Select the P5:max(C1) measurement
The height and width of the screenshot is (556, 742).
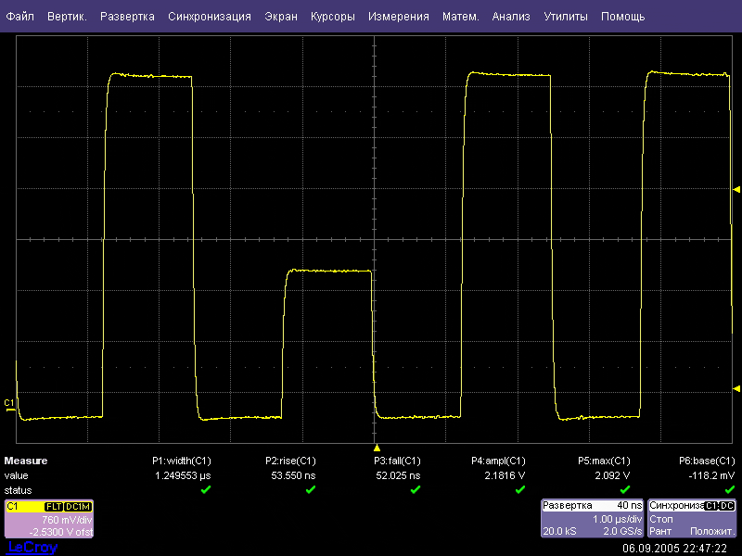(604, 461)
